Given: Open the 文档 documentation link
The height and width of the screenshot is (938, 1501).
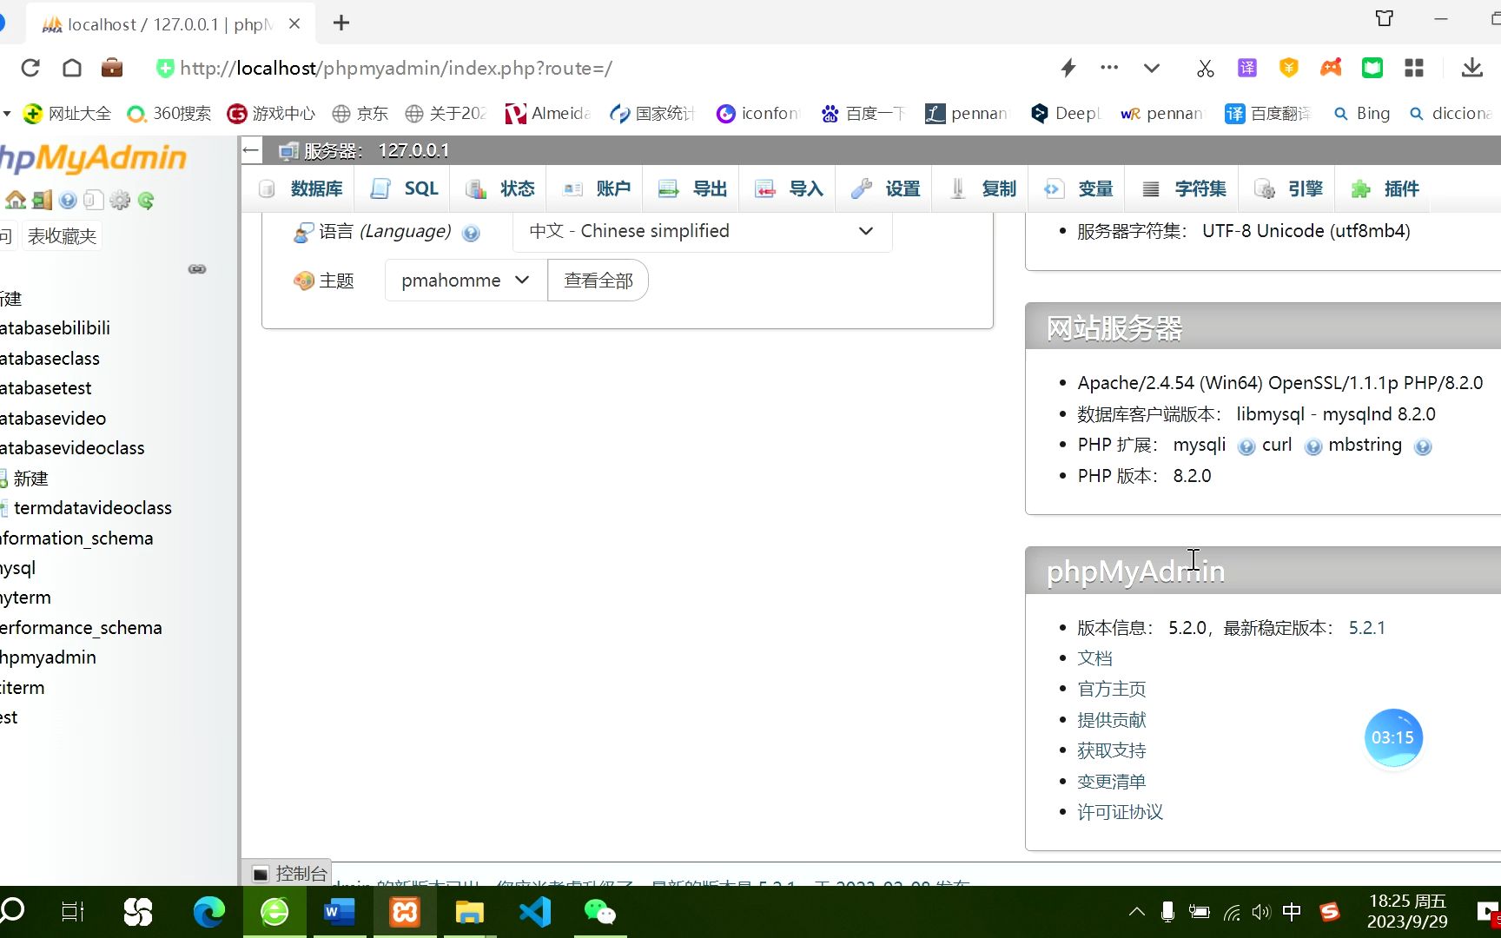Looking at the screenshot, I should click(x=1094, y=658).
